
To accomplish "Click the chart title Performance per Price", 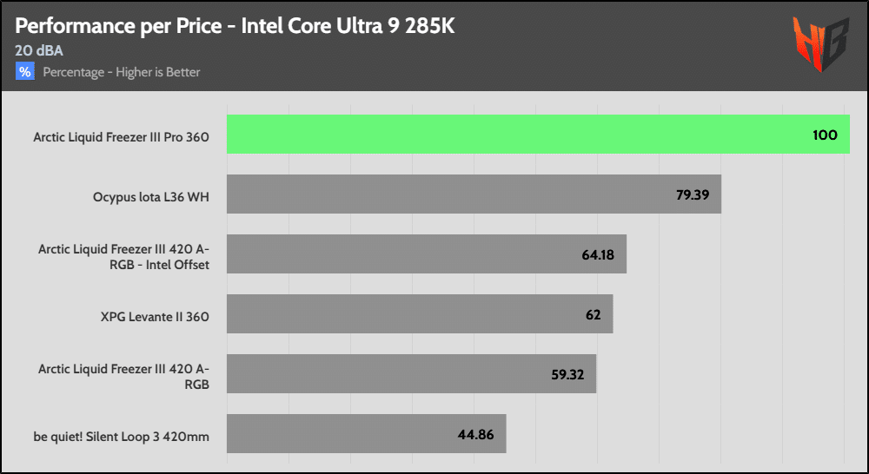I will click(x=235, y=26).
